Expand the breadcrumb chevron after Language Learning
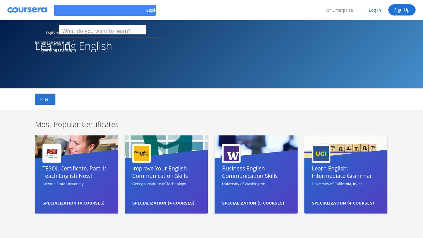423x238 pixels. coord(73,40)
